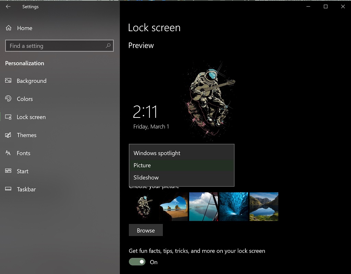Close the Settings window
This screenshot has width=351, height=274.
343,7
